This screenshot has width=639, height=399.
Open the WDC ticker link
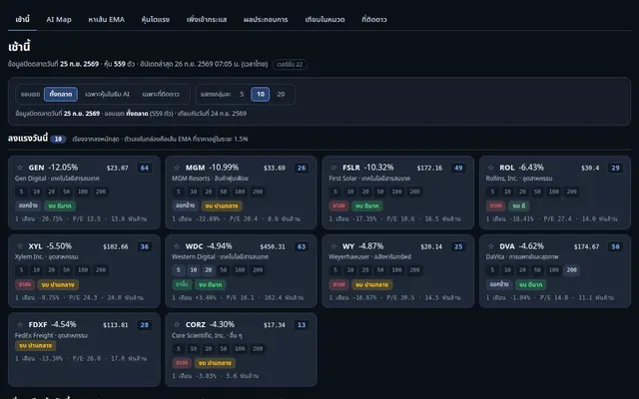pos(194,246)
